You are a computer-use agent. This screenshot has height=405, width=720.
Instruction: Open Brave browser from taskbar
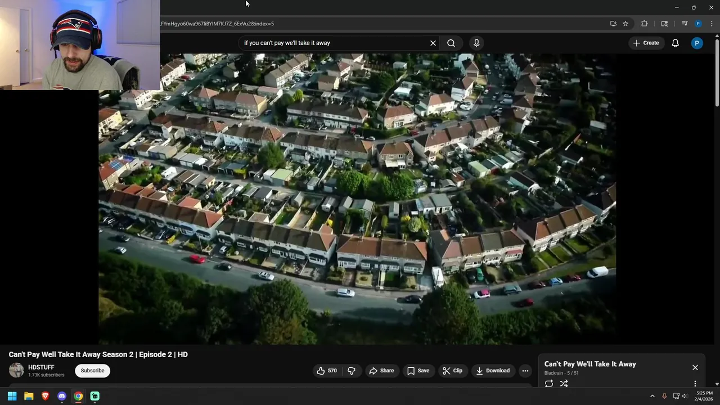pyautogui.click(x=45, y=396)
